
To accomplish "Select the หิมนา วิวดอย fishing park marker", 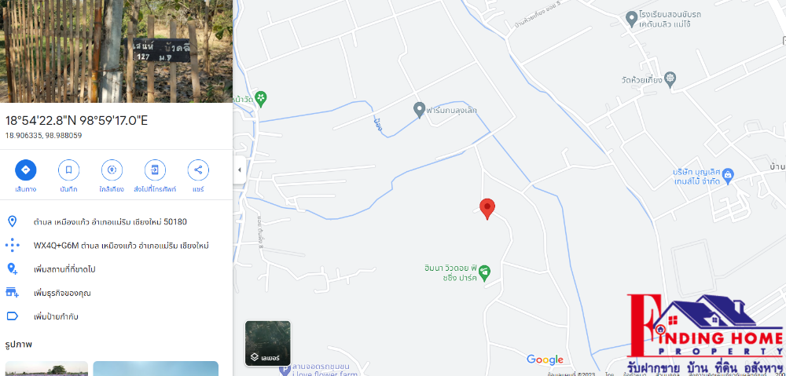I will [x=484, y=272].
